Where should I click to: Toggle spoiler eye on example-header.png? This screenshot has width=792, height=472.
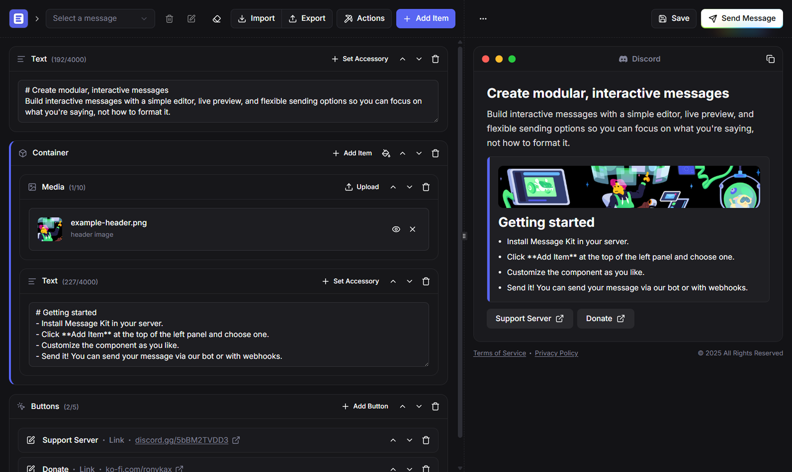(396, 229)
